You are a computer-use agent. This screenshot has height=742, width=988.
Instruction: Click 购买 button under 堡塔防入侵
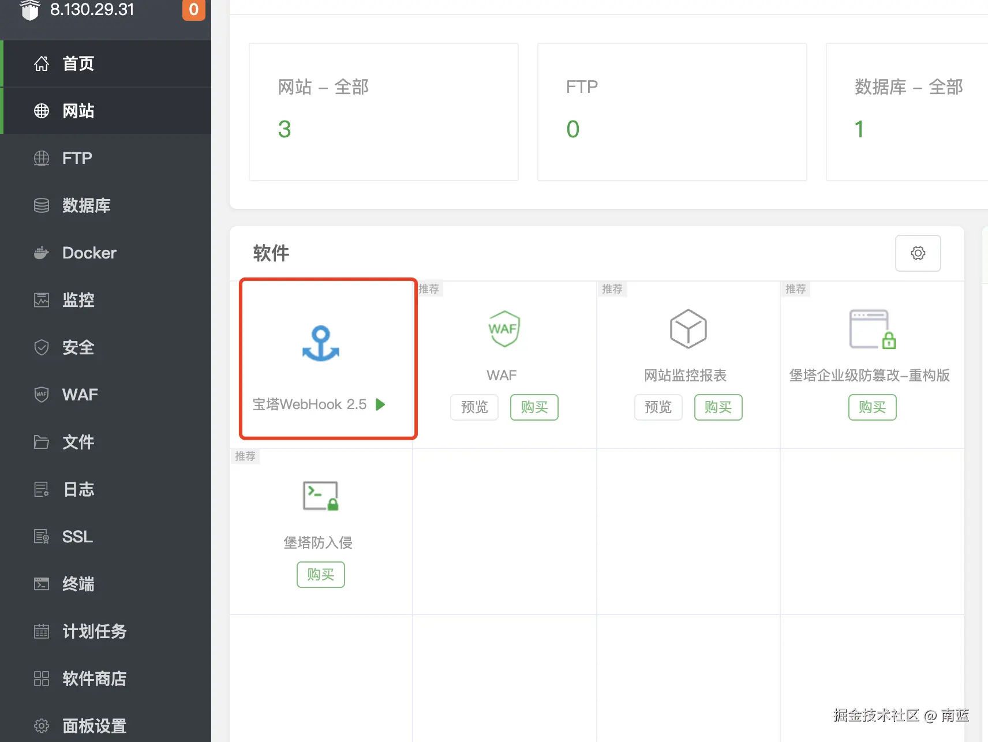point(321,575)
